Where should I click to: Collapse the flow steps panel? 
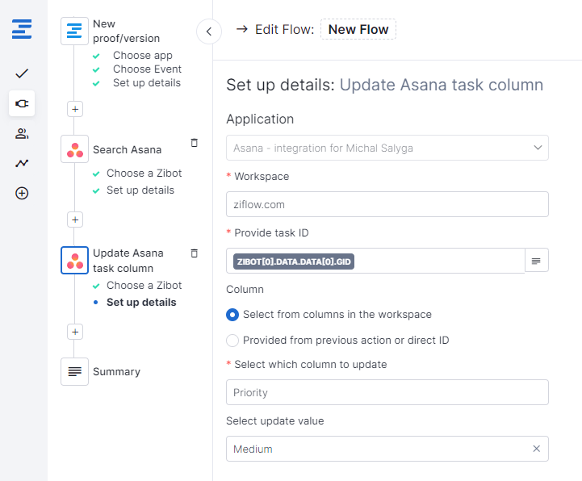[x=209, y=31]
